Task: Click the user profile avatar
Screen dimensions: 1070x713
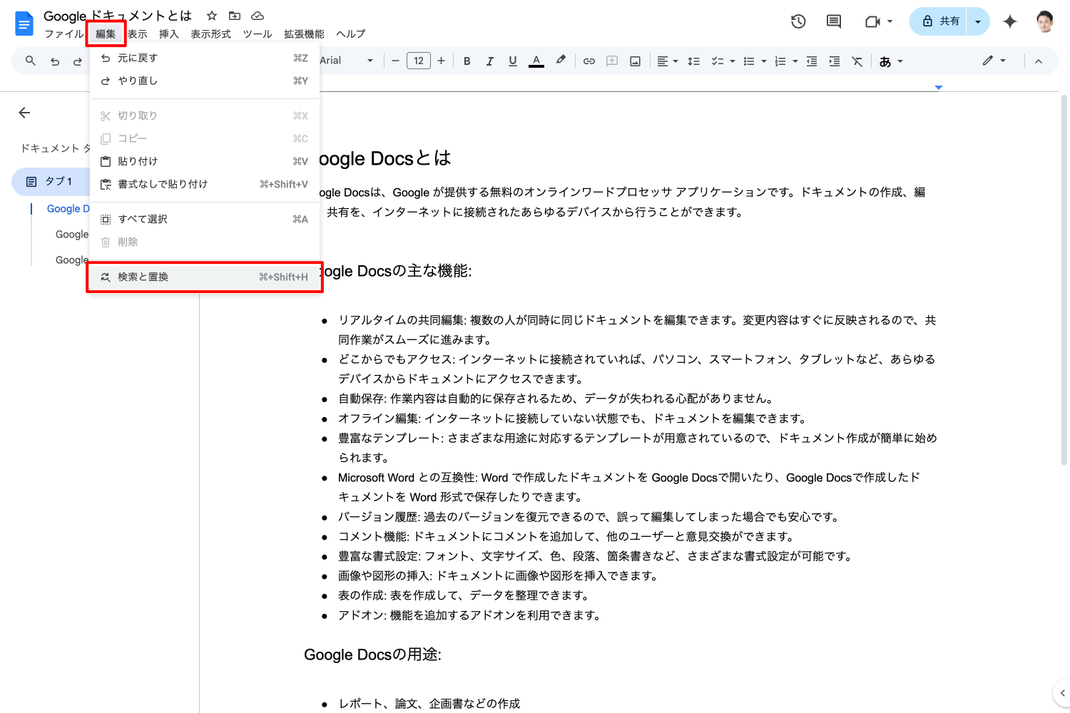Action: pyautogui.click(x=1045, y=21)
